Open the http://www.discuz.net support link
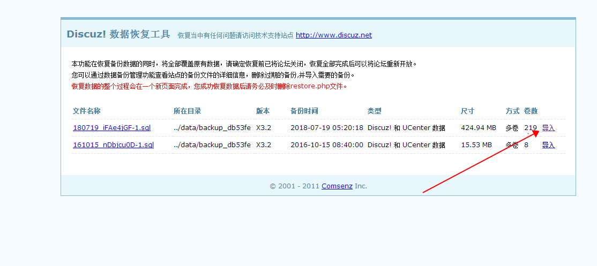 point(333,35)
